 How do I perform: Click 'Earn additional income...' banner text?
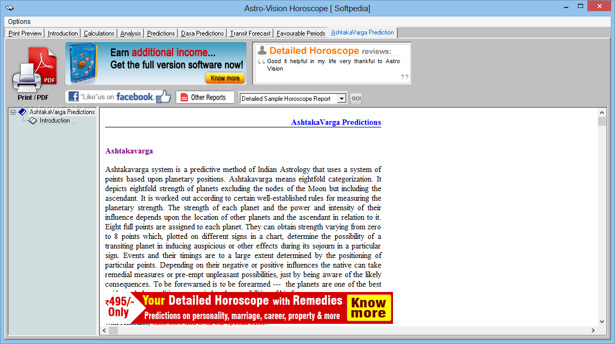[x=163, y=53]
